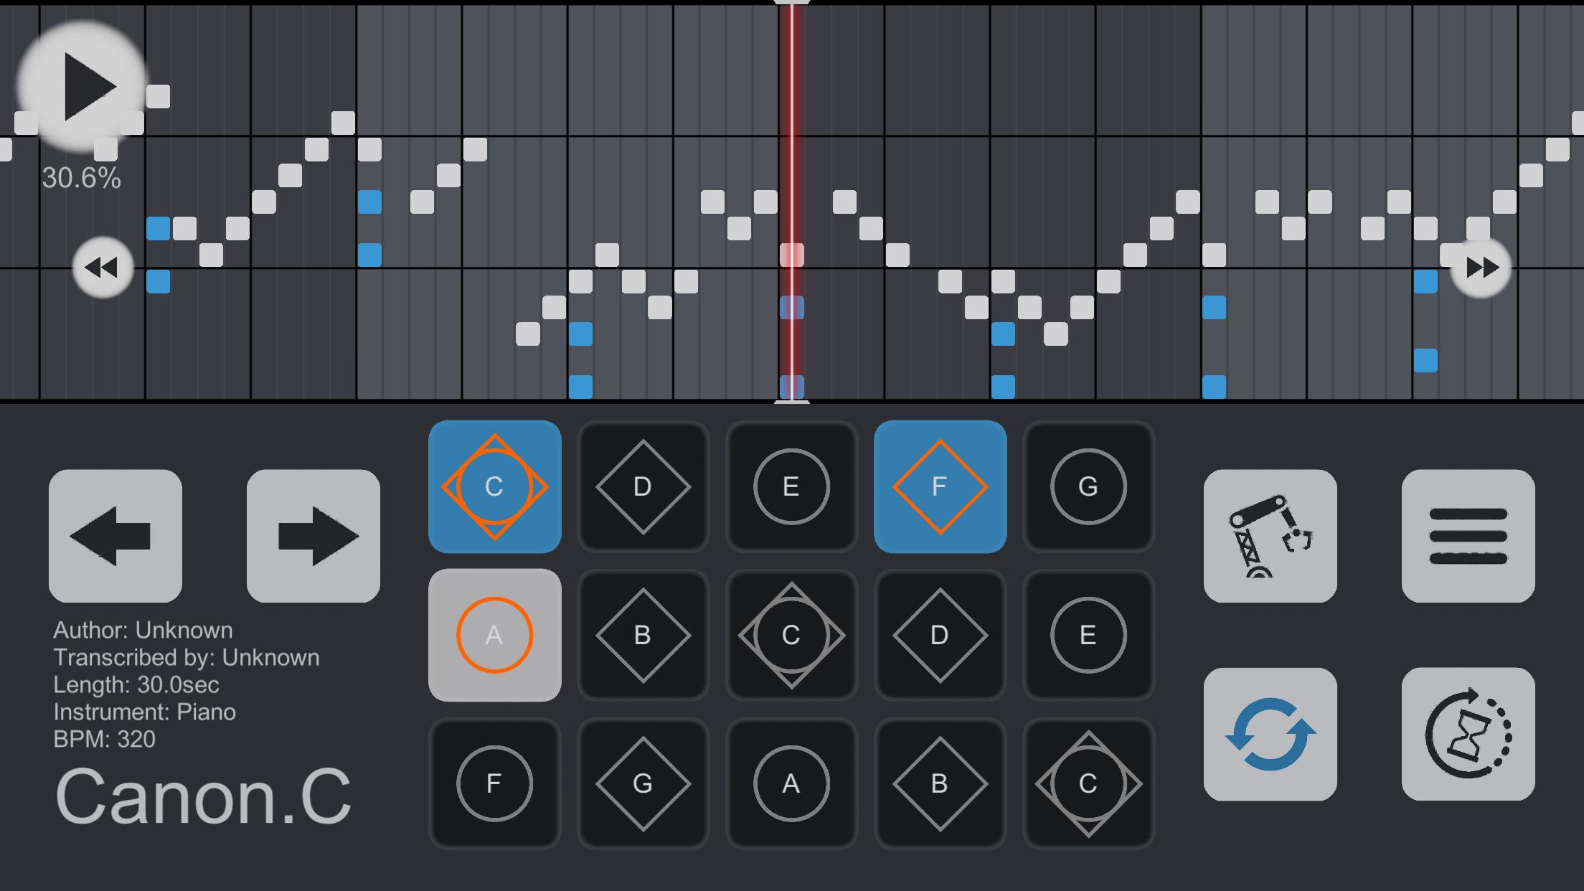Open the robot arm auto-play tool

1270,536
